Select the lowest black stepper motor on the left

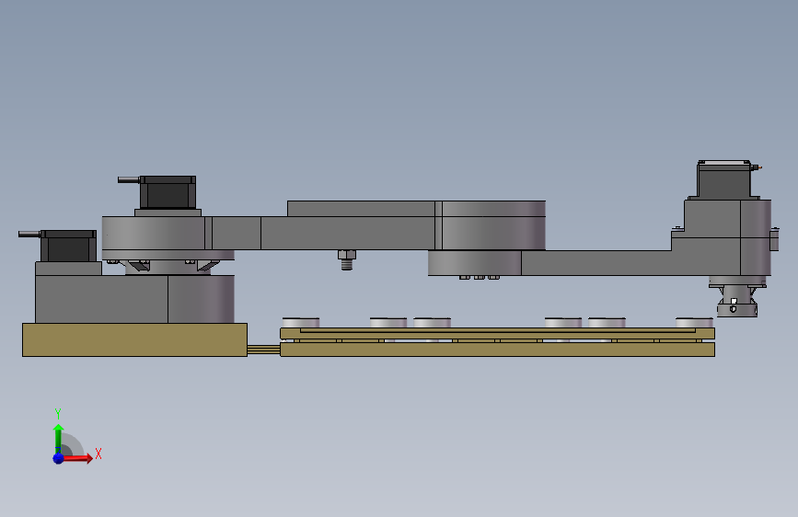coord(68,247)
